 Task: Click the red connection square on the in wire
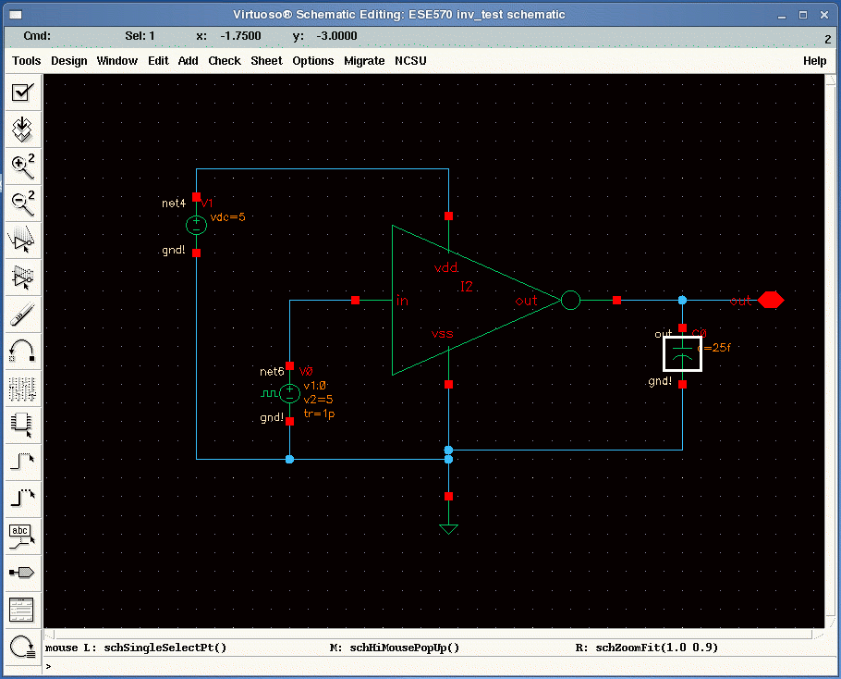coord(355,300)
